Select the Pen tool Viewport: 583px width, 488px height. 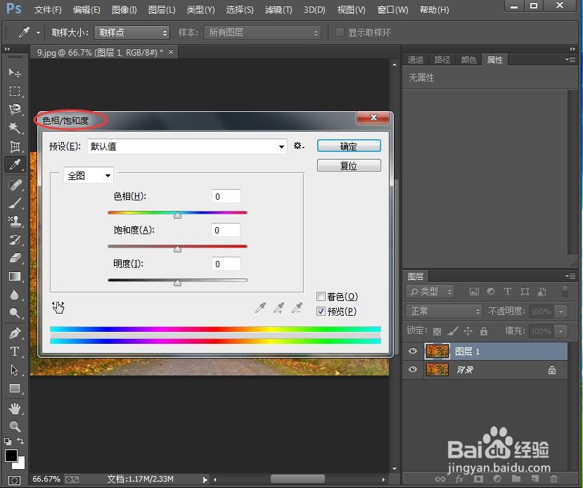[x=15, y=333]
